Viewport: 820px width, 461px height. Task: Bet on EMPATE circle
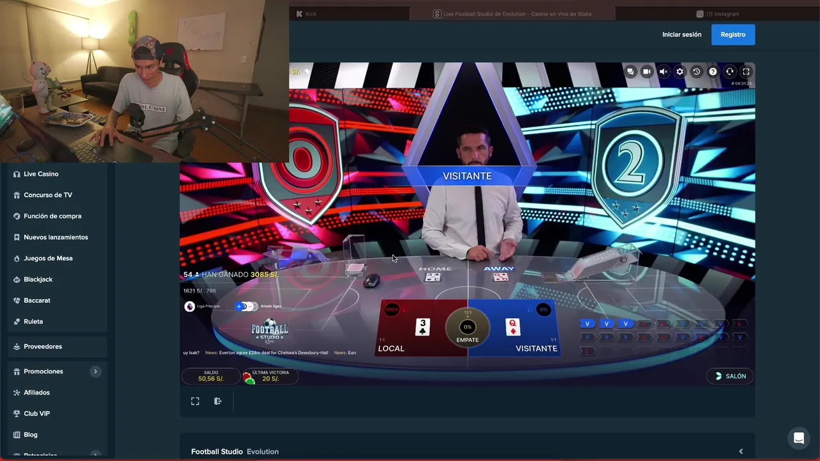tap(468, 327)
